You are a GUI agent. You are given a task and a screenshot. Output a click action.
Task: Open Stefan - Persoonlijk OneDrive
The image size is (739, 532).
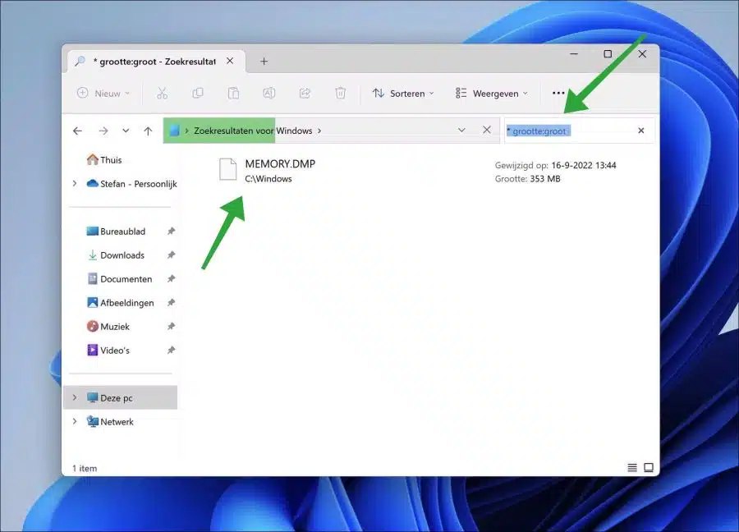coord(131,184)
